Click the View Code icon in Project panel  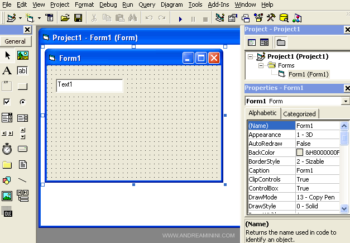[x=252, y=42]
